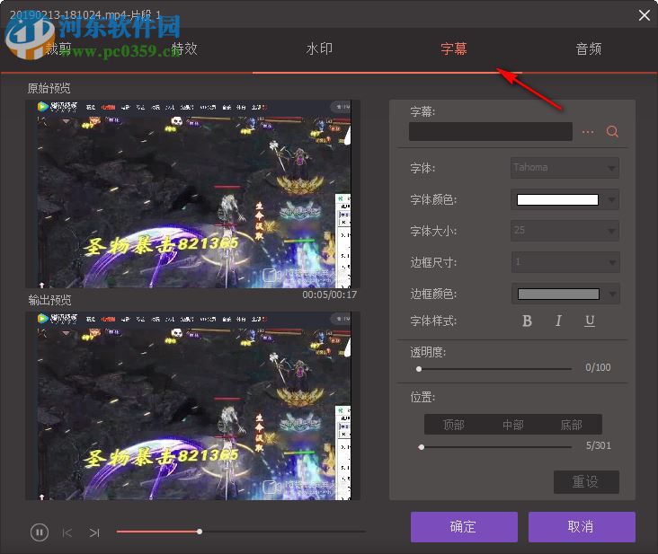Cancel with the 取消 button

(582, 527)
